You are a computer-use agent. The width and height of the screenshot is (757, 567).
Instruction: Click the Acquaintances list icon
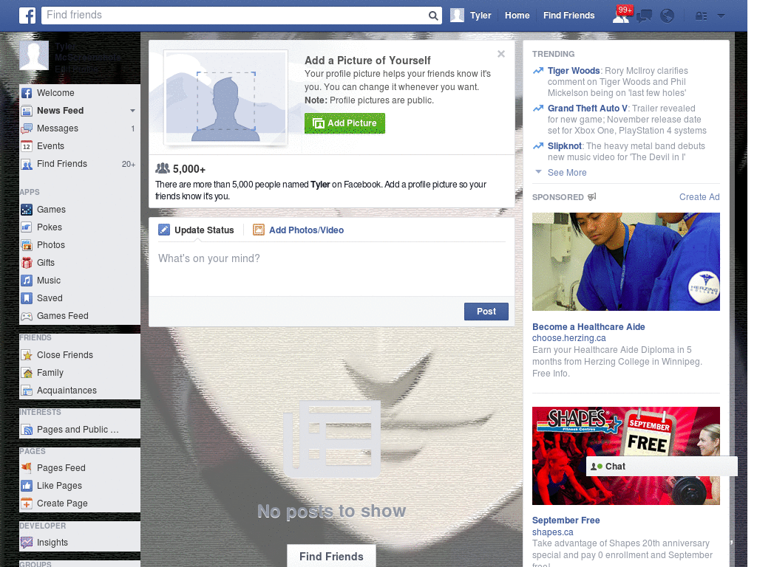pos(27,391)
